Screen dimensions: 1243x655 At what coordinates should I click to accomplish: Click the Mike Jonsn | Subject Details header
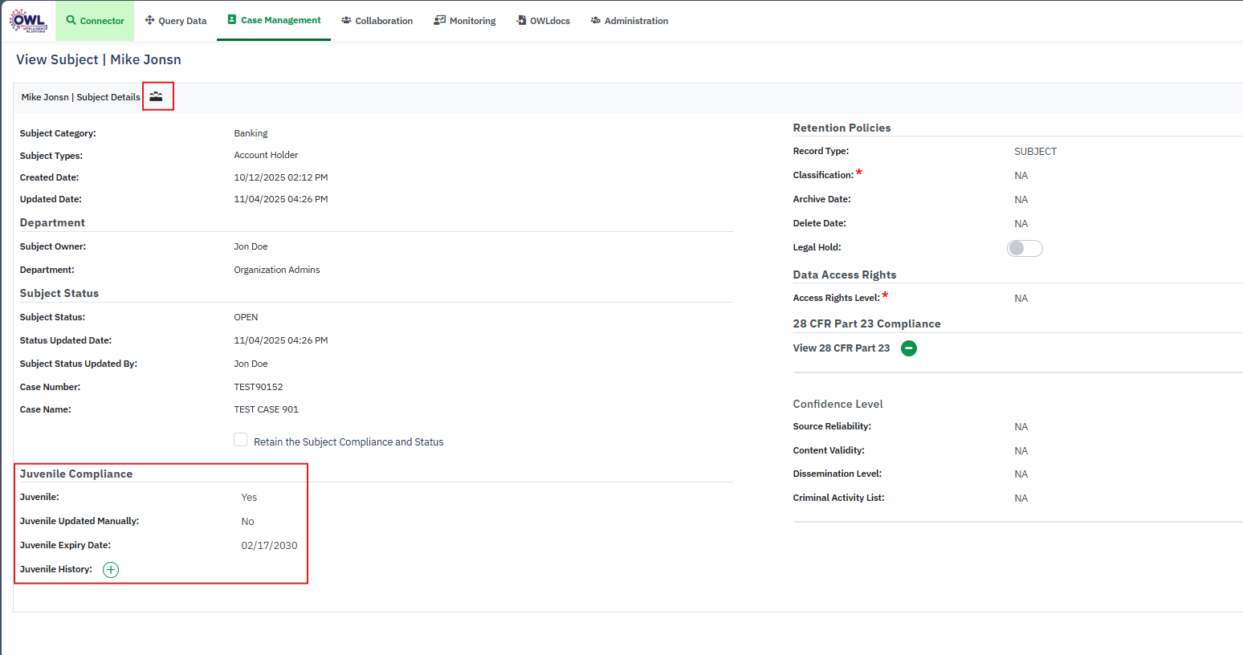tap(80, 97)
